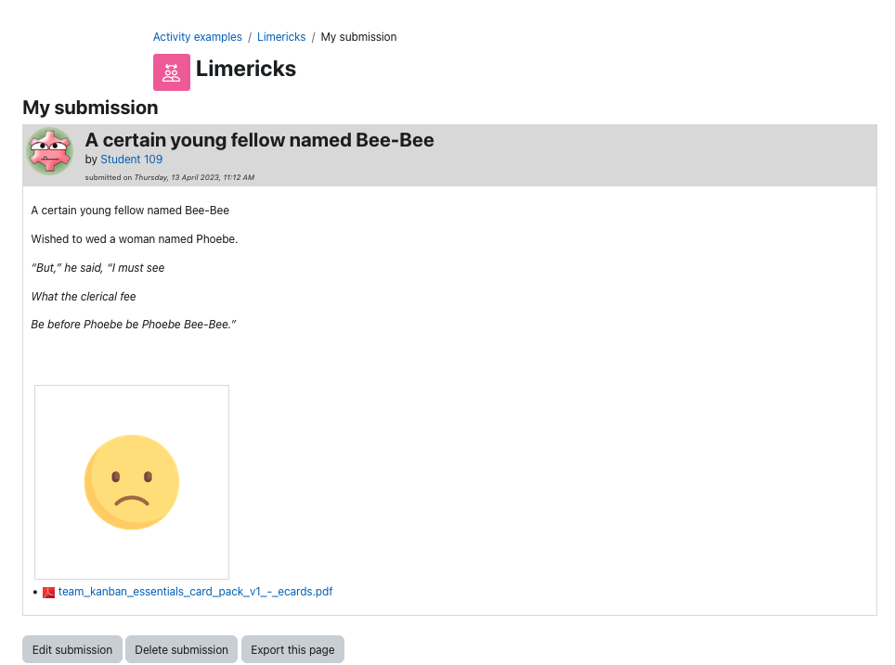Click the pink Workshop activity icon
The height and width of the screenshot is (665, 895).
(x=171, y=72)
